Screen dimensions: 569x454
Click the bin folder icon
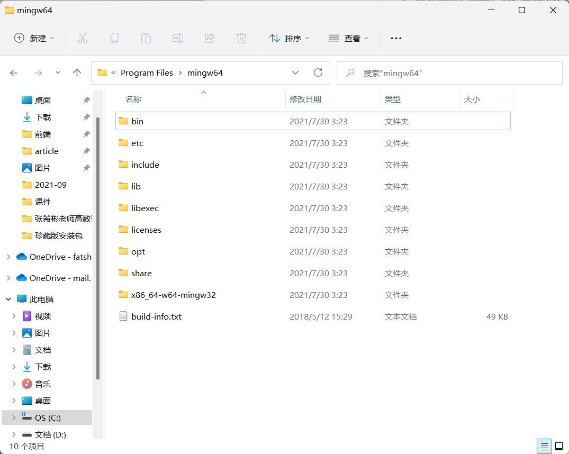click(x=123, y=121)
